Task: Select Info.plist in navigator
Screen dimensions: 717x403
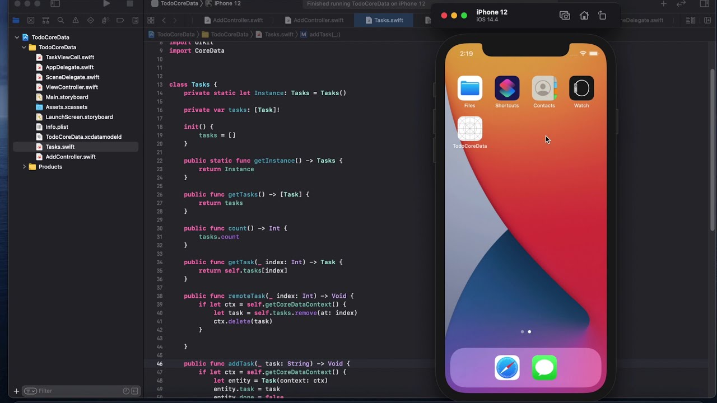Action: [57, 127]
